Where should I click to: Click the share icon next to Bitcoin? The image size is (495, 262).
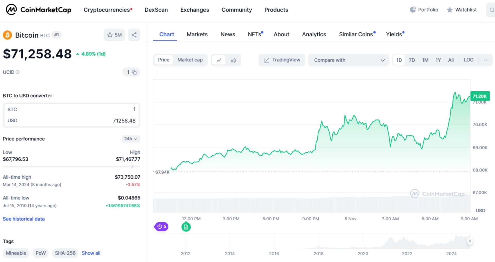[134, 35]
